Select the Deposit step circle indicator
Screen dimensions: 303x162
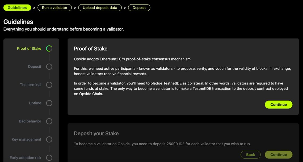tap(49, 67)
